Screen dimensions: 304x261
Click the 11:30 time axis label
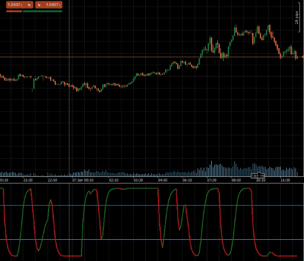click(x=285, y=180)
